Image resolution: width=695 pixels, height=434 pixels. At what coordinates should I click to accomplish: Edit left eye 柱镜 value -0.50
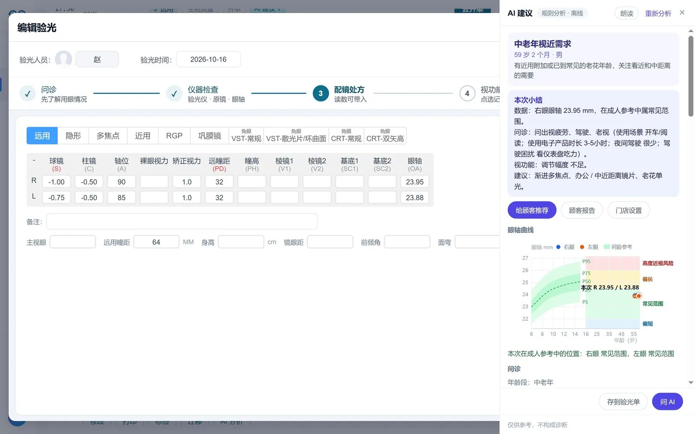click(x=89, y=197)
